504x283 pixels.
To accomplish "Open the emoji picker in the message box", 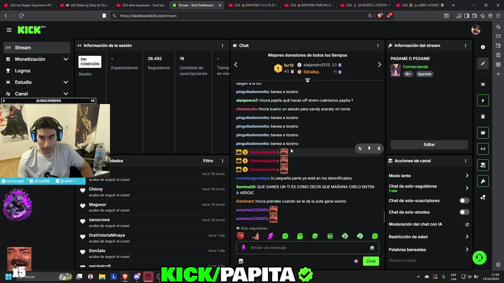I will click(x=372, y=248).
